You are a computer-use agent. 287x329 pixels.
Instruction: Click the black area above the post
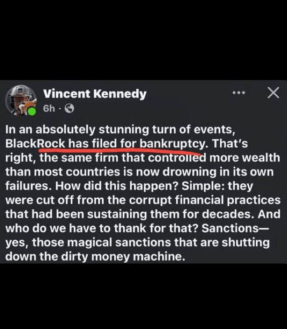tap(143, 40)
